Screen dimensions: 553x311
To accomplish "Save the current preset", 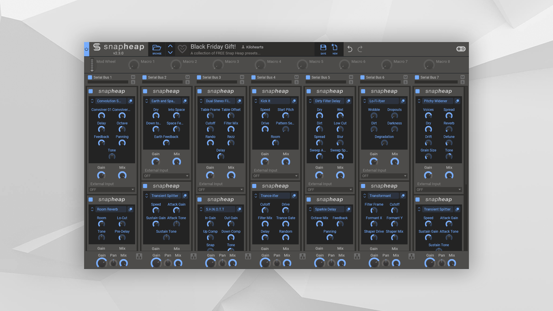I will [x=323, y=49].
